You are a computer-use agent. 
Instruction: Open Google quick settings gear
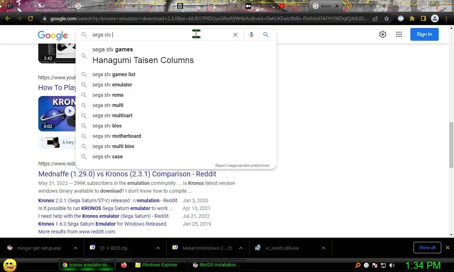pos(382,34)
